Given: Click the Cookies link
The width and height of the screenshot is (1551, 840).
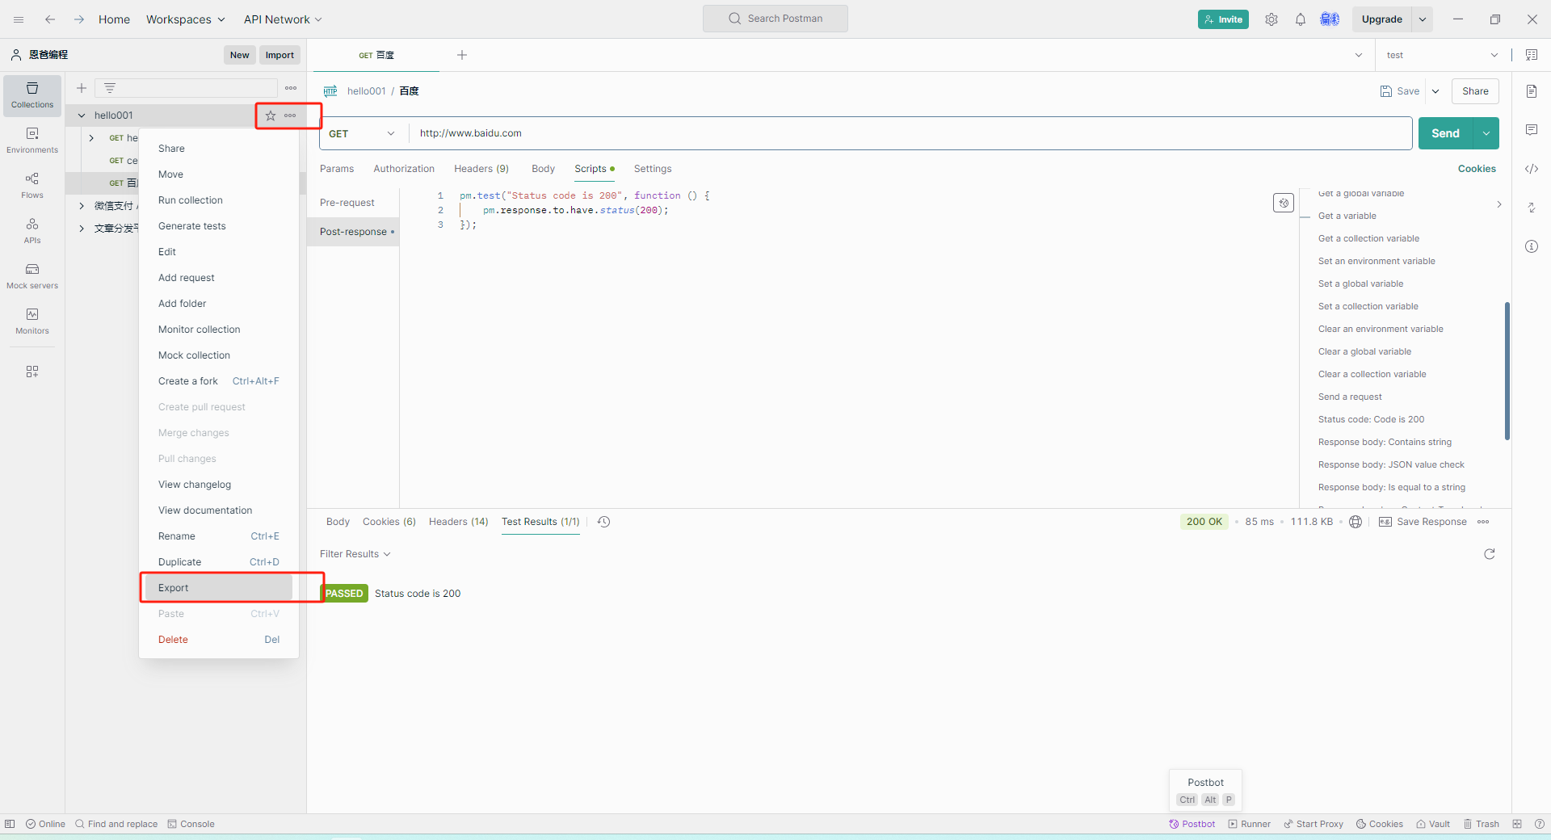Looking at the screenshot, I should pyautogui.click(x=1477, y=169).
